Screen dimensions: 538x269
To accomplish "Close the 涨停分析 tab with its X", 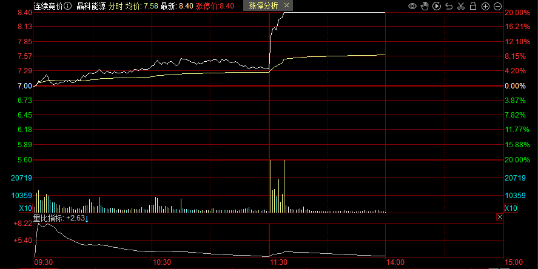I will pyautogui.click(x=287, y=5).
